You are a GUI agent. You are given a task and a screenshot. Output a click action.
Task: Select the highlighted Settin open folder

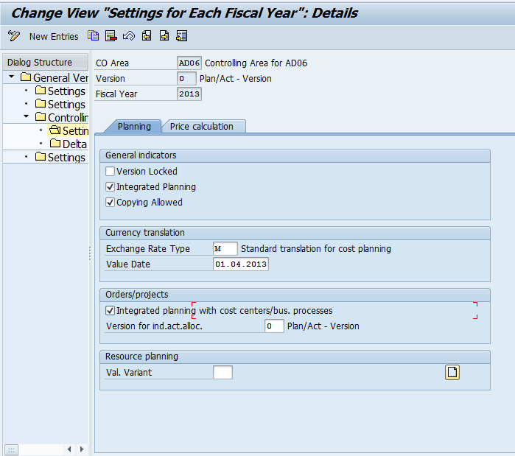(69, 130)
